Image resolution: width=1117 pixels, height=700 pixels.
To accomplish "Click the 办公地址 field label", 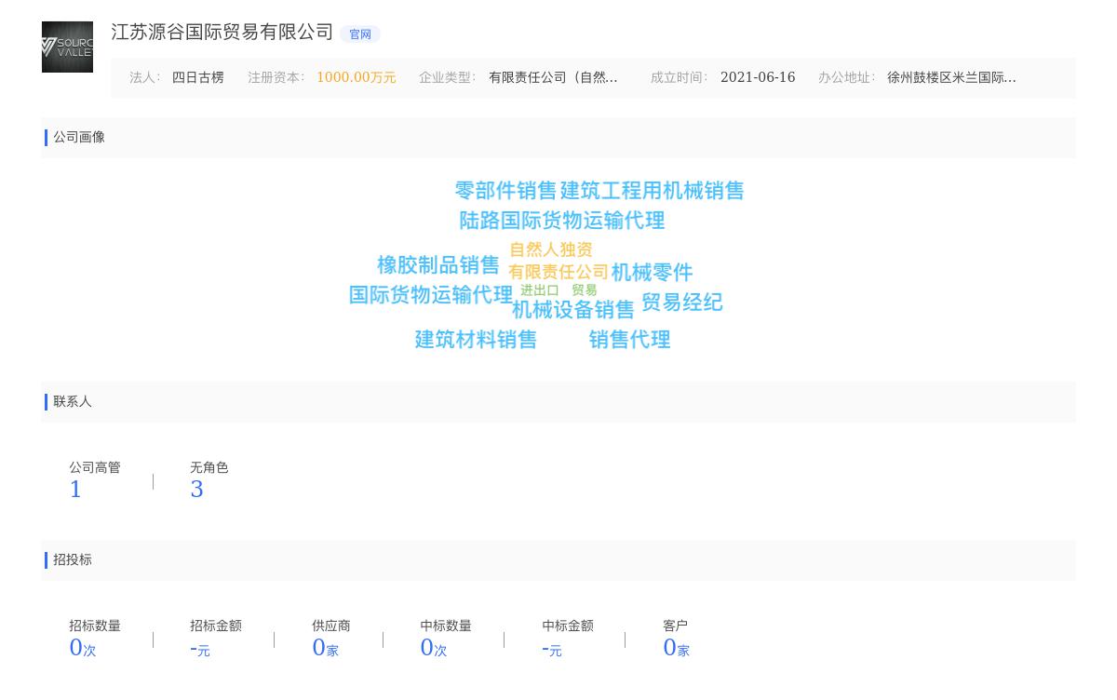I will point(846,78).
